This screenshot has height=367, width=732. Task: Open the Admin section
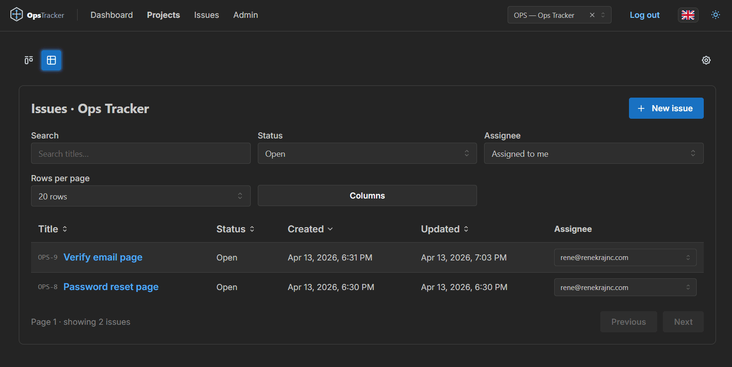coord(245,15)
